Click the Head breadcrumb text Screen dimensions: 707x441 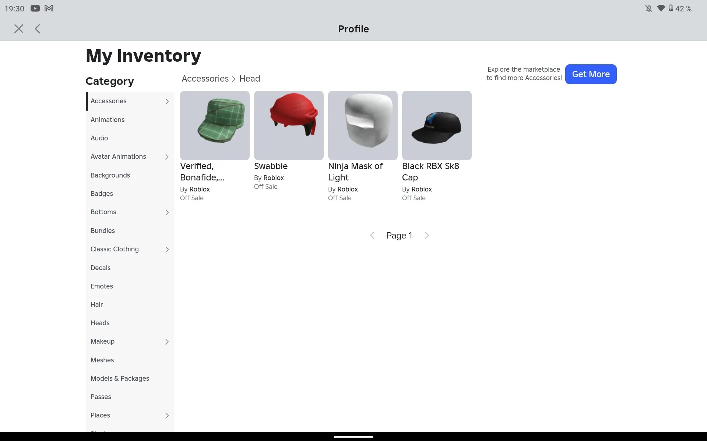point(250,79)
